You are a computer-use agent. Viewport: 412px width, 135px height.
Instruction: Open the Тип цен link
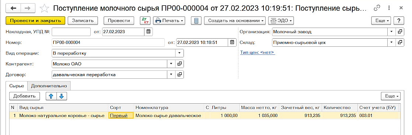click(258, 53)
